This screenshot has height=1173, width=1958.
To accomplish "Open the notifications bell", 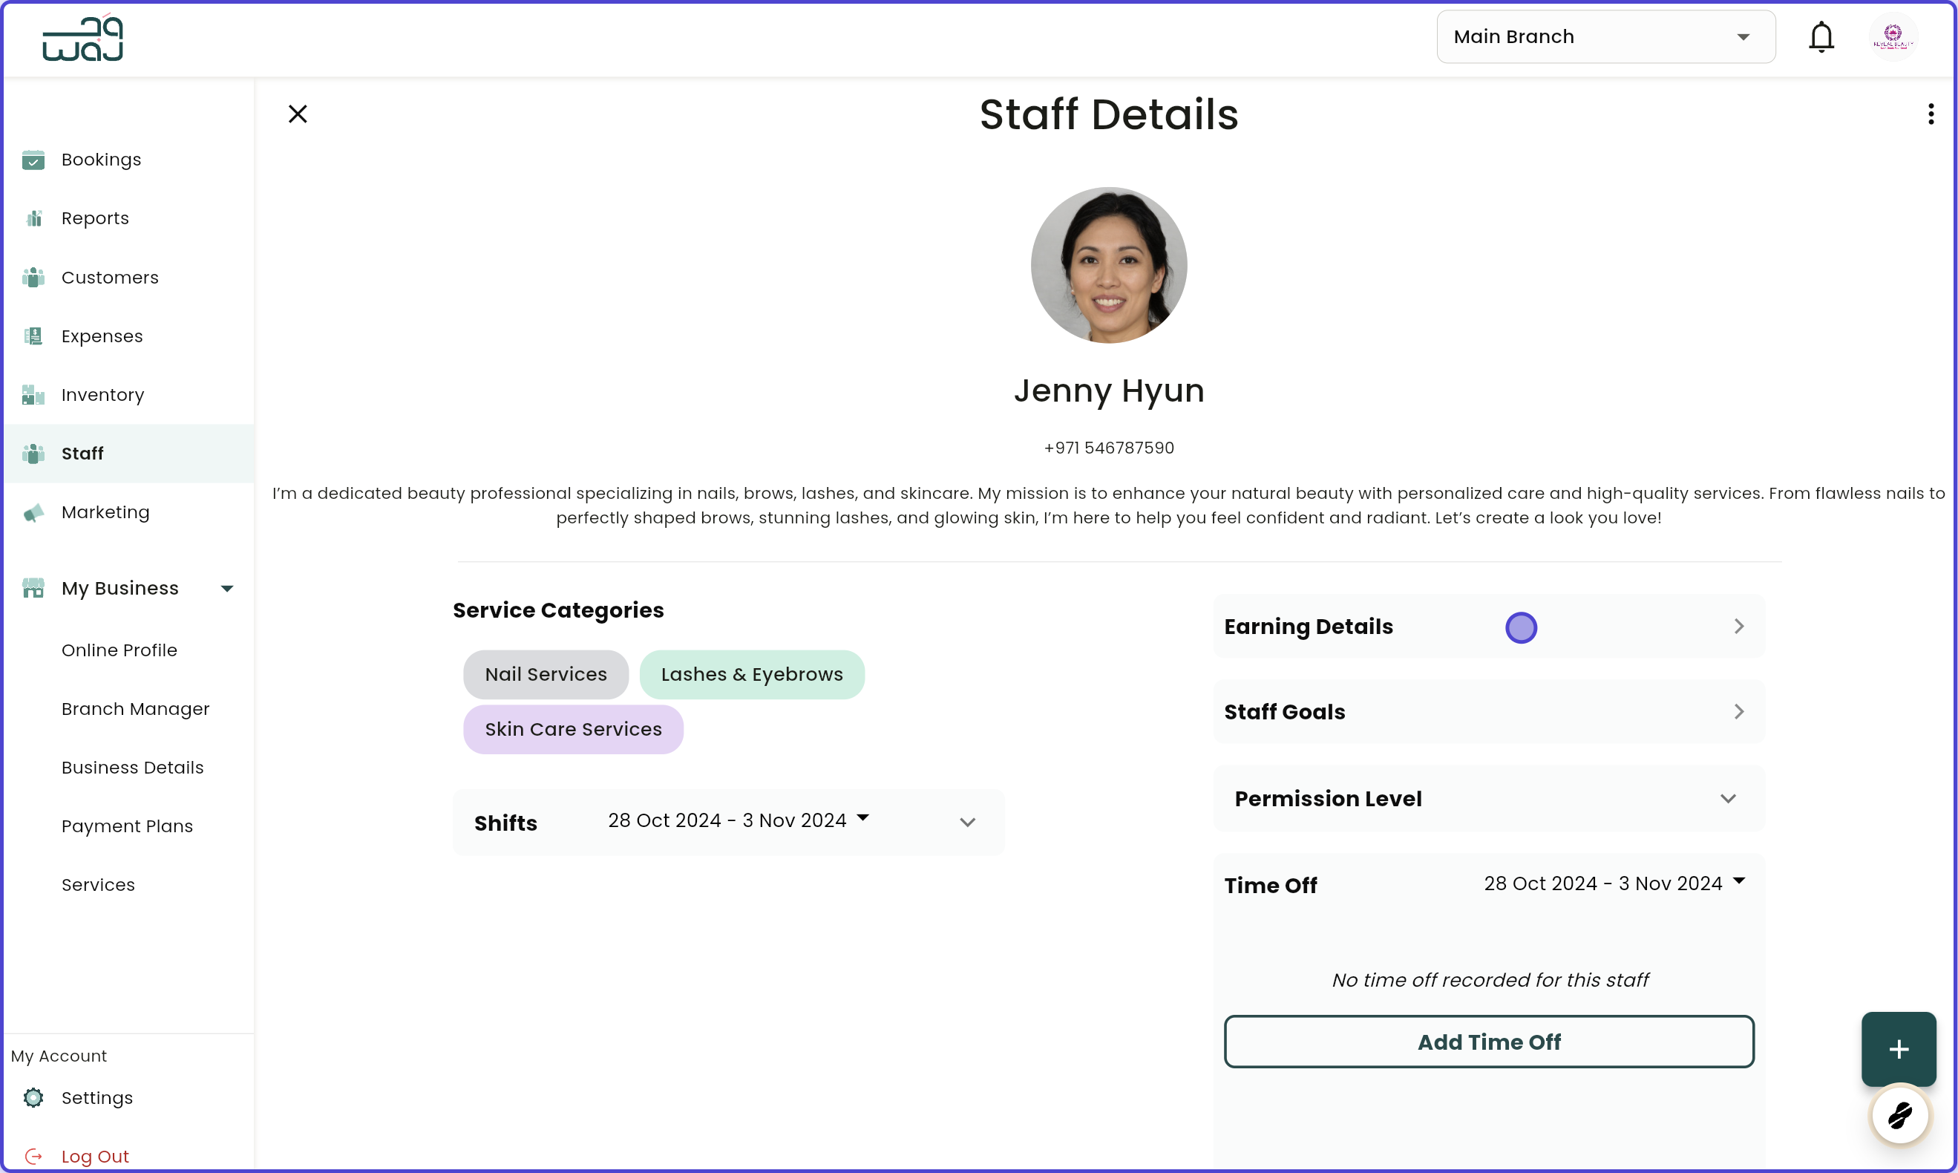I will point(1821,36).
